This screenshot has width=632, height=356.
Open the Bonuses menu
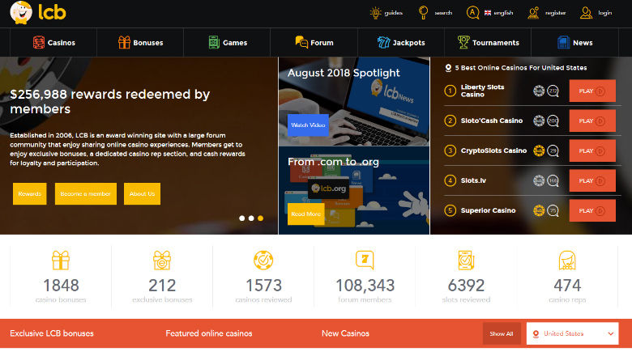click(x=140, y=42)
